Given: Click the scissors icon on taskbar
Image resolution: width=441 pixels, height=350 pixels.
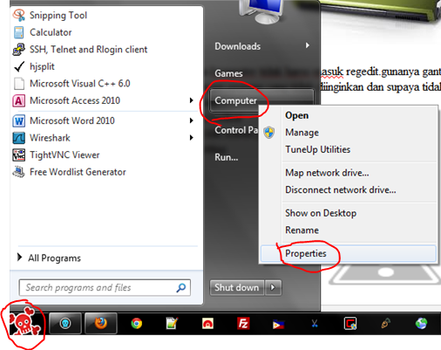Looking at the screenshot, I should (315, 323).
